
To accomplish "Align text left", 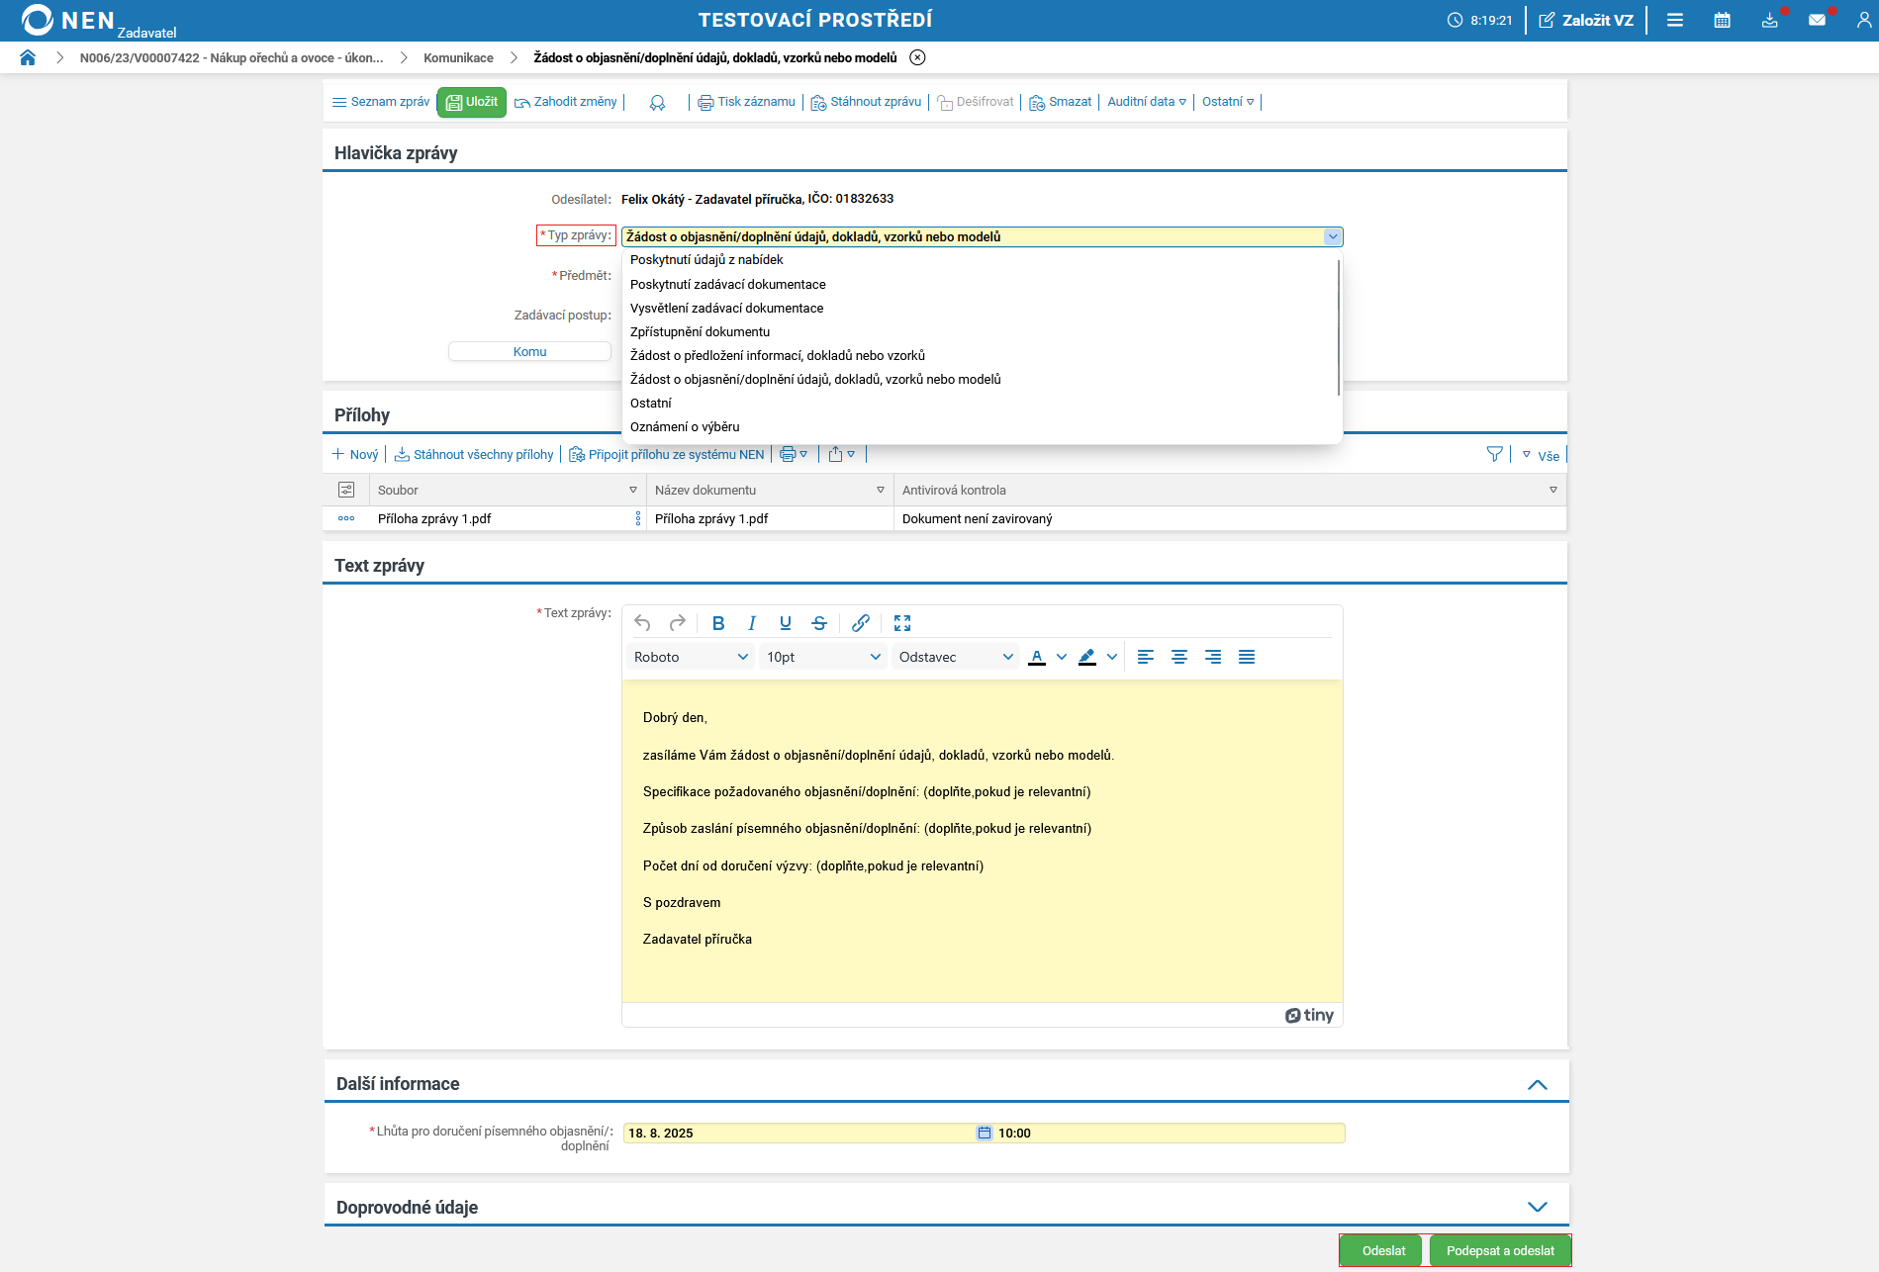I will 1146,657.
